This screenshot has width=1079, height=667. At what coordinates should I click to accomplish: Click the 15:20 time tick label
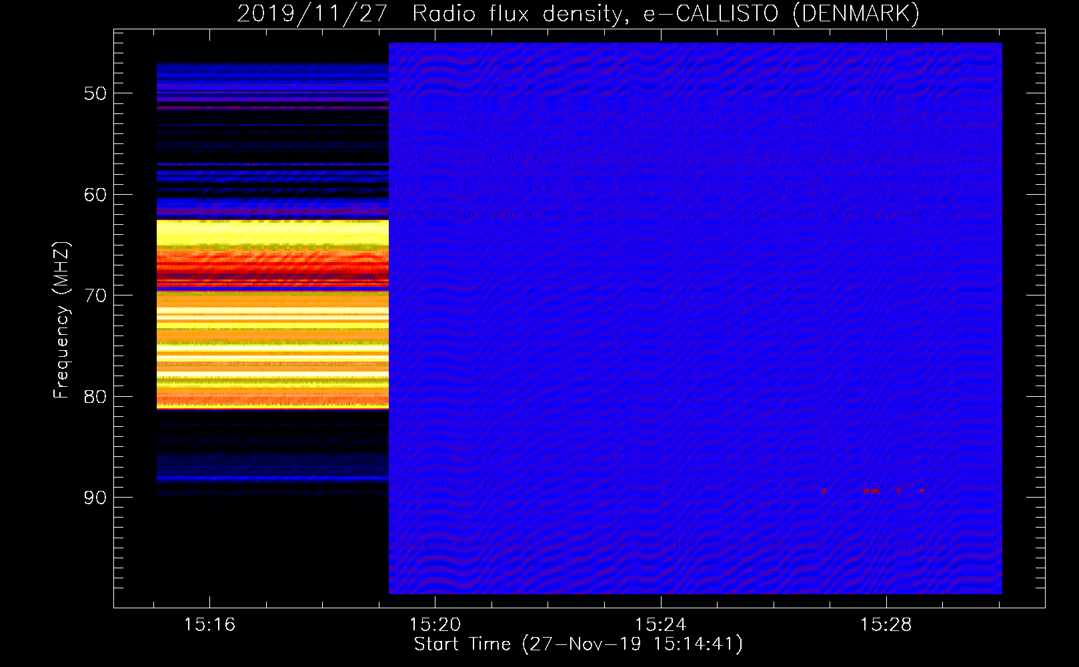(x=435, y=625)
